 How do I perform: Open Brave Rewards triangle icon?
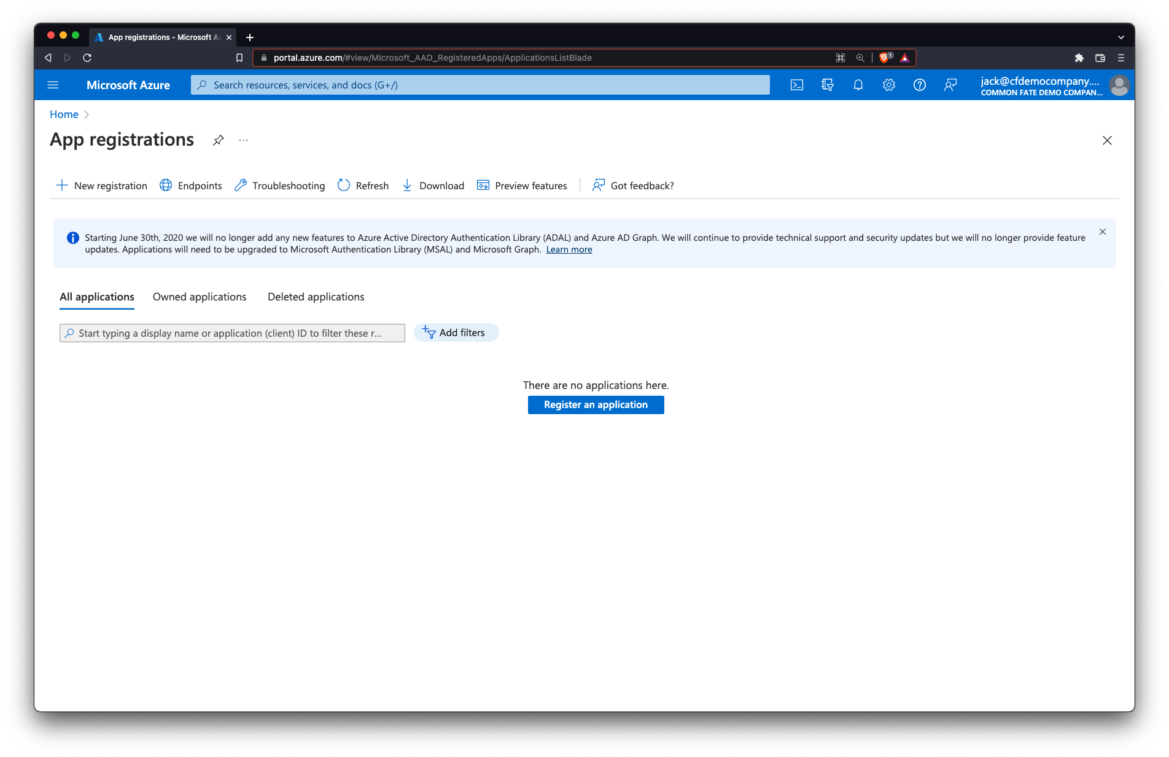point(904,58)
